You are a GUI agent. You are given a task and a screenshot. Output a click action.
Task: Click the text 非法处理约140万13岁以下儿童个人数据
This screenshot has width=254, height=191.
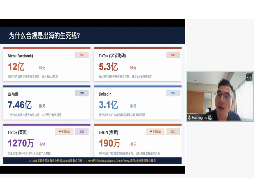point(29,153)
